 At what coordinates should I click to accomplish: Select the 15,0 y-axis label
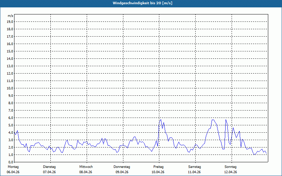point(10,51)
